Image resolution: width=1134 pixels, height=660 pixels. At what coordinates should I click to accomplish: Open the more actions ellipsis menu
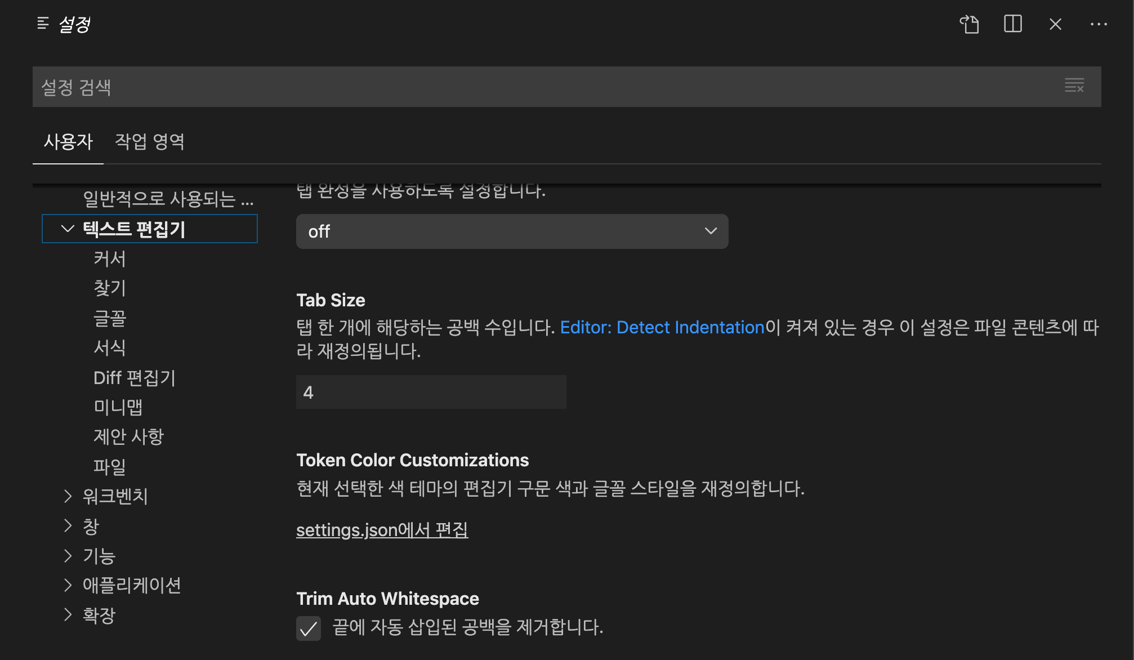[x=1098, y=24]
